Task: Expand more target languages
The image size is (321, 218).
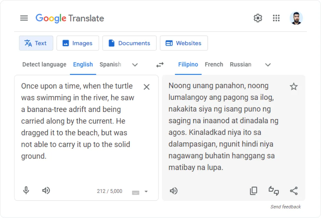Action: [x=268, y=65]
